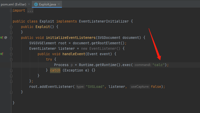Screen dimensions: 200x113
Task: Close the Exploit.java tab
Action: click(59, 4)
